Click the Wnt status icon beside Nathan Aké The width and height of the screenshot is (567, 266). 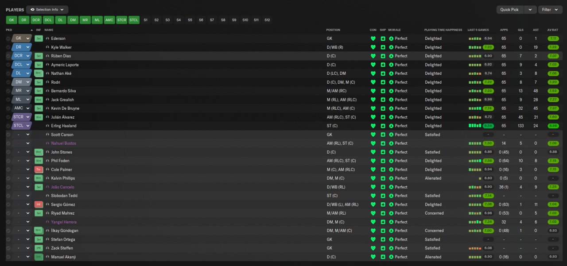click(39, 73)
